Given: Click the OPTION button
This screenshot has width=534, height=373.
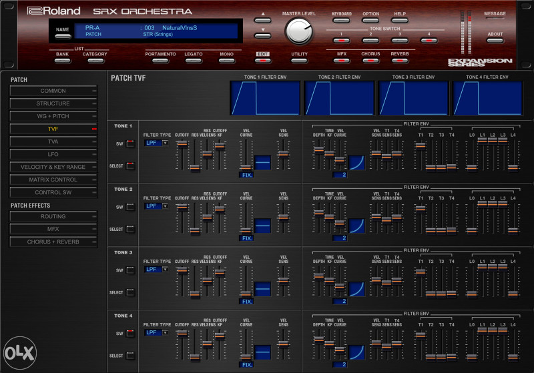Looking at the screenshot, I should pos(370,20).
